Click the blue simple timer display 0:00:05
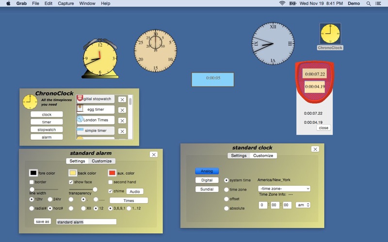 click(213, 79)
